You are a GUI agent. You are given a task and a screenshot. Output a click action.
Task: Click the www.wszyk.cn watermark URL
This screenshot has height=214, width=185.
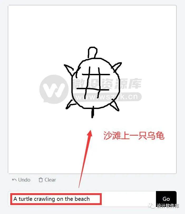pyautogui.click(x=106, y=97)
